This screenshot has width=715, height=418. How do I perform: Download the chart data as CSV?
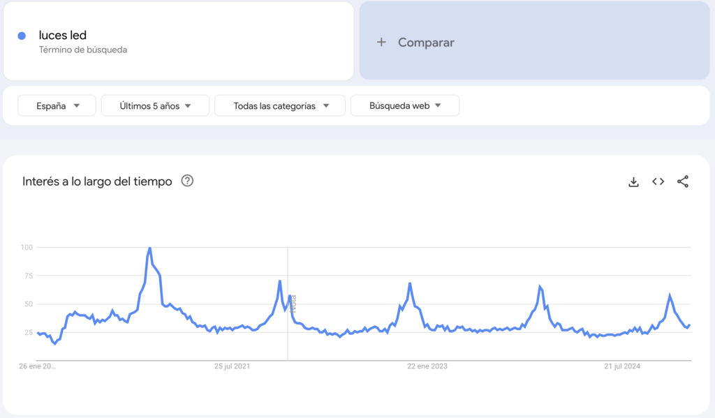coord(633,181)
